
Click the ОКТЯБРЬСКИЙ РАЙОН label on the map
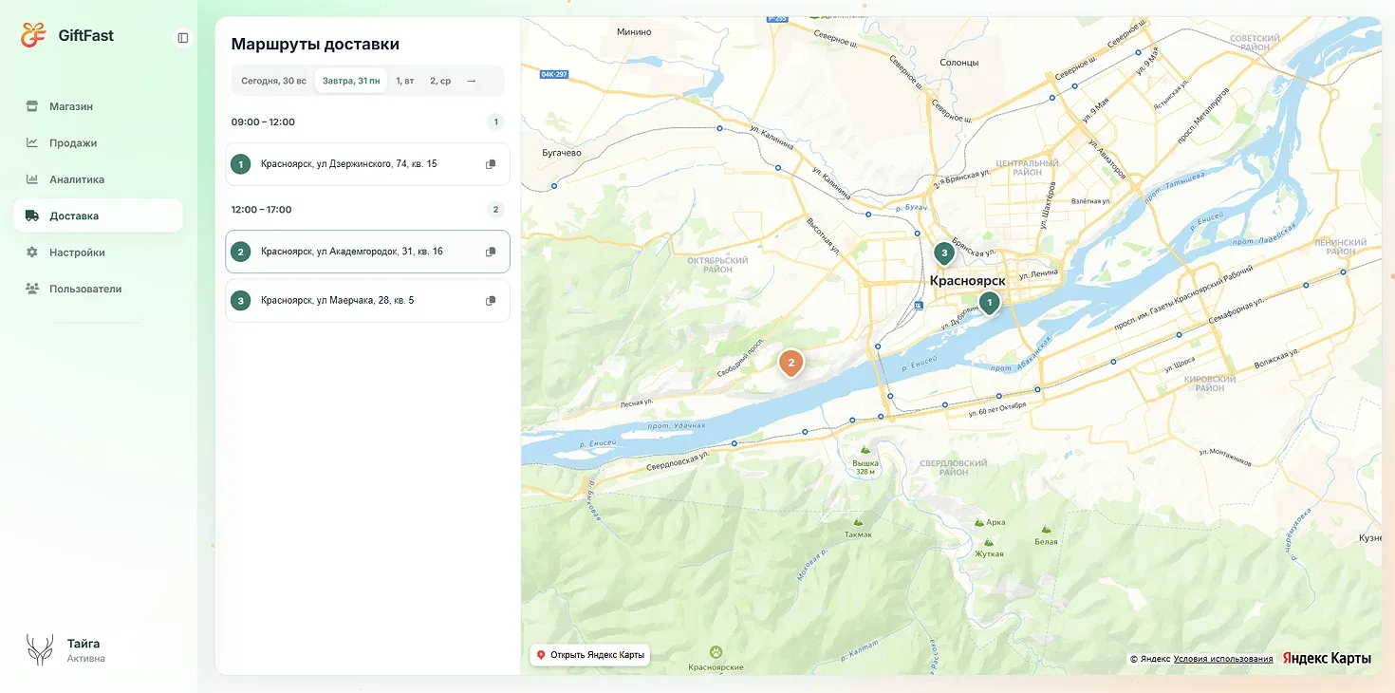[x=718, y=265]
